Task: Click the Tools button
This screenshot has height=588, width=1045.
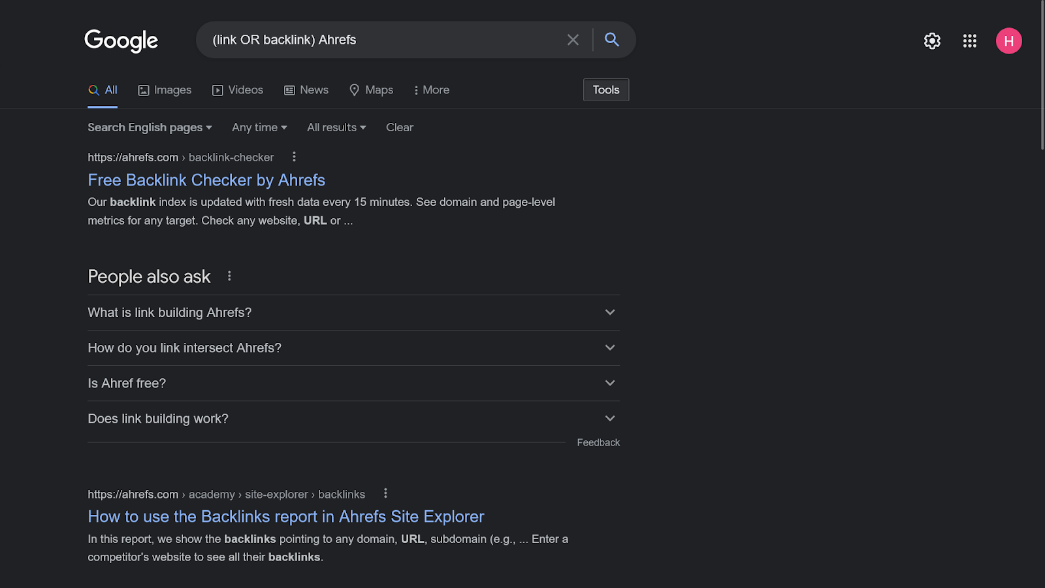Action: click(605, 90)
